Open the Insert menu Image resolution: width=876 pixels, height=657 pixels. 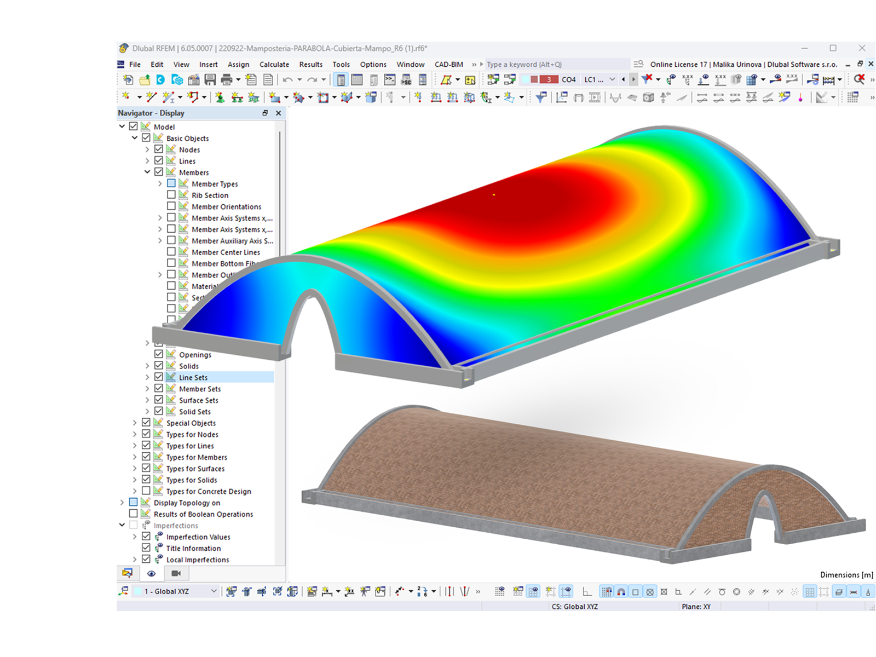coord(208,64)
